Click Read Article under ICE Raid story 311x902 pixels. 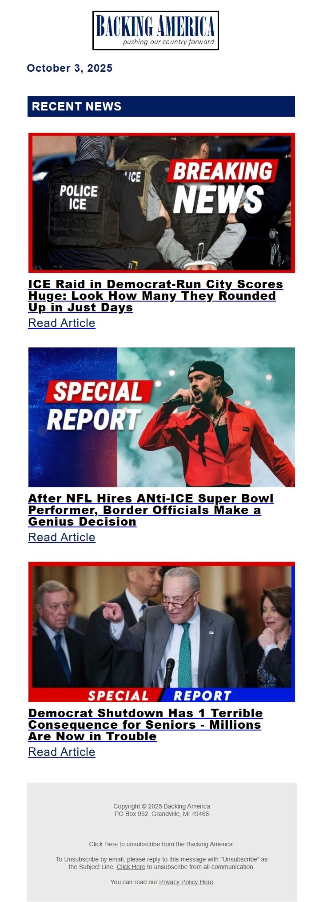pyautogui.click(x=62, y=323)
